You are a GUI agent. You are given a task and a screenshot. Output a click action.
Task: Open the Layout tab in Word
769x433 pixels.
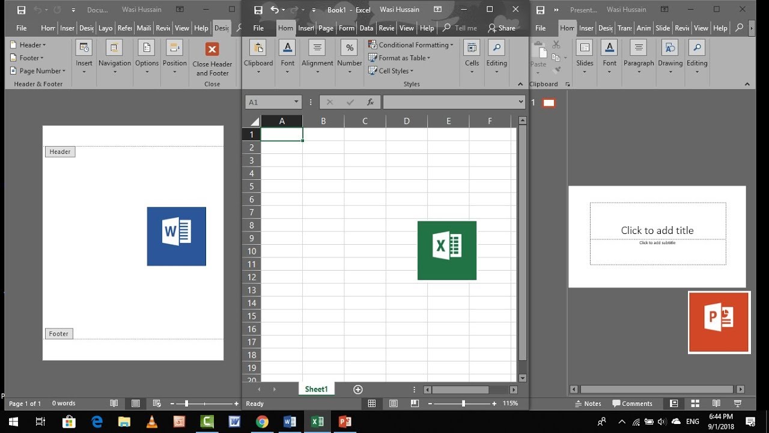pyautogui.click(x=106, y=28)
